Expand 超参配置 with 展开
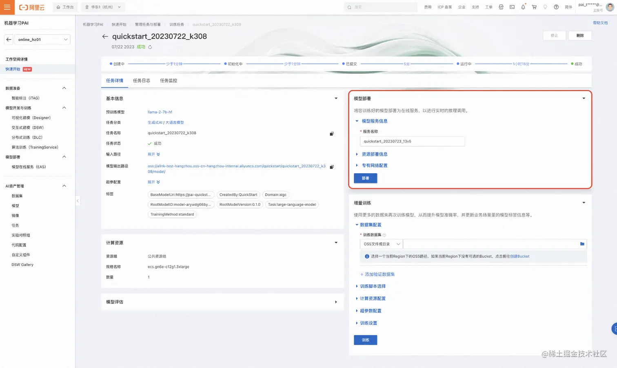617x368 pixels. point(154,182)
